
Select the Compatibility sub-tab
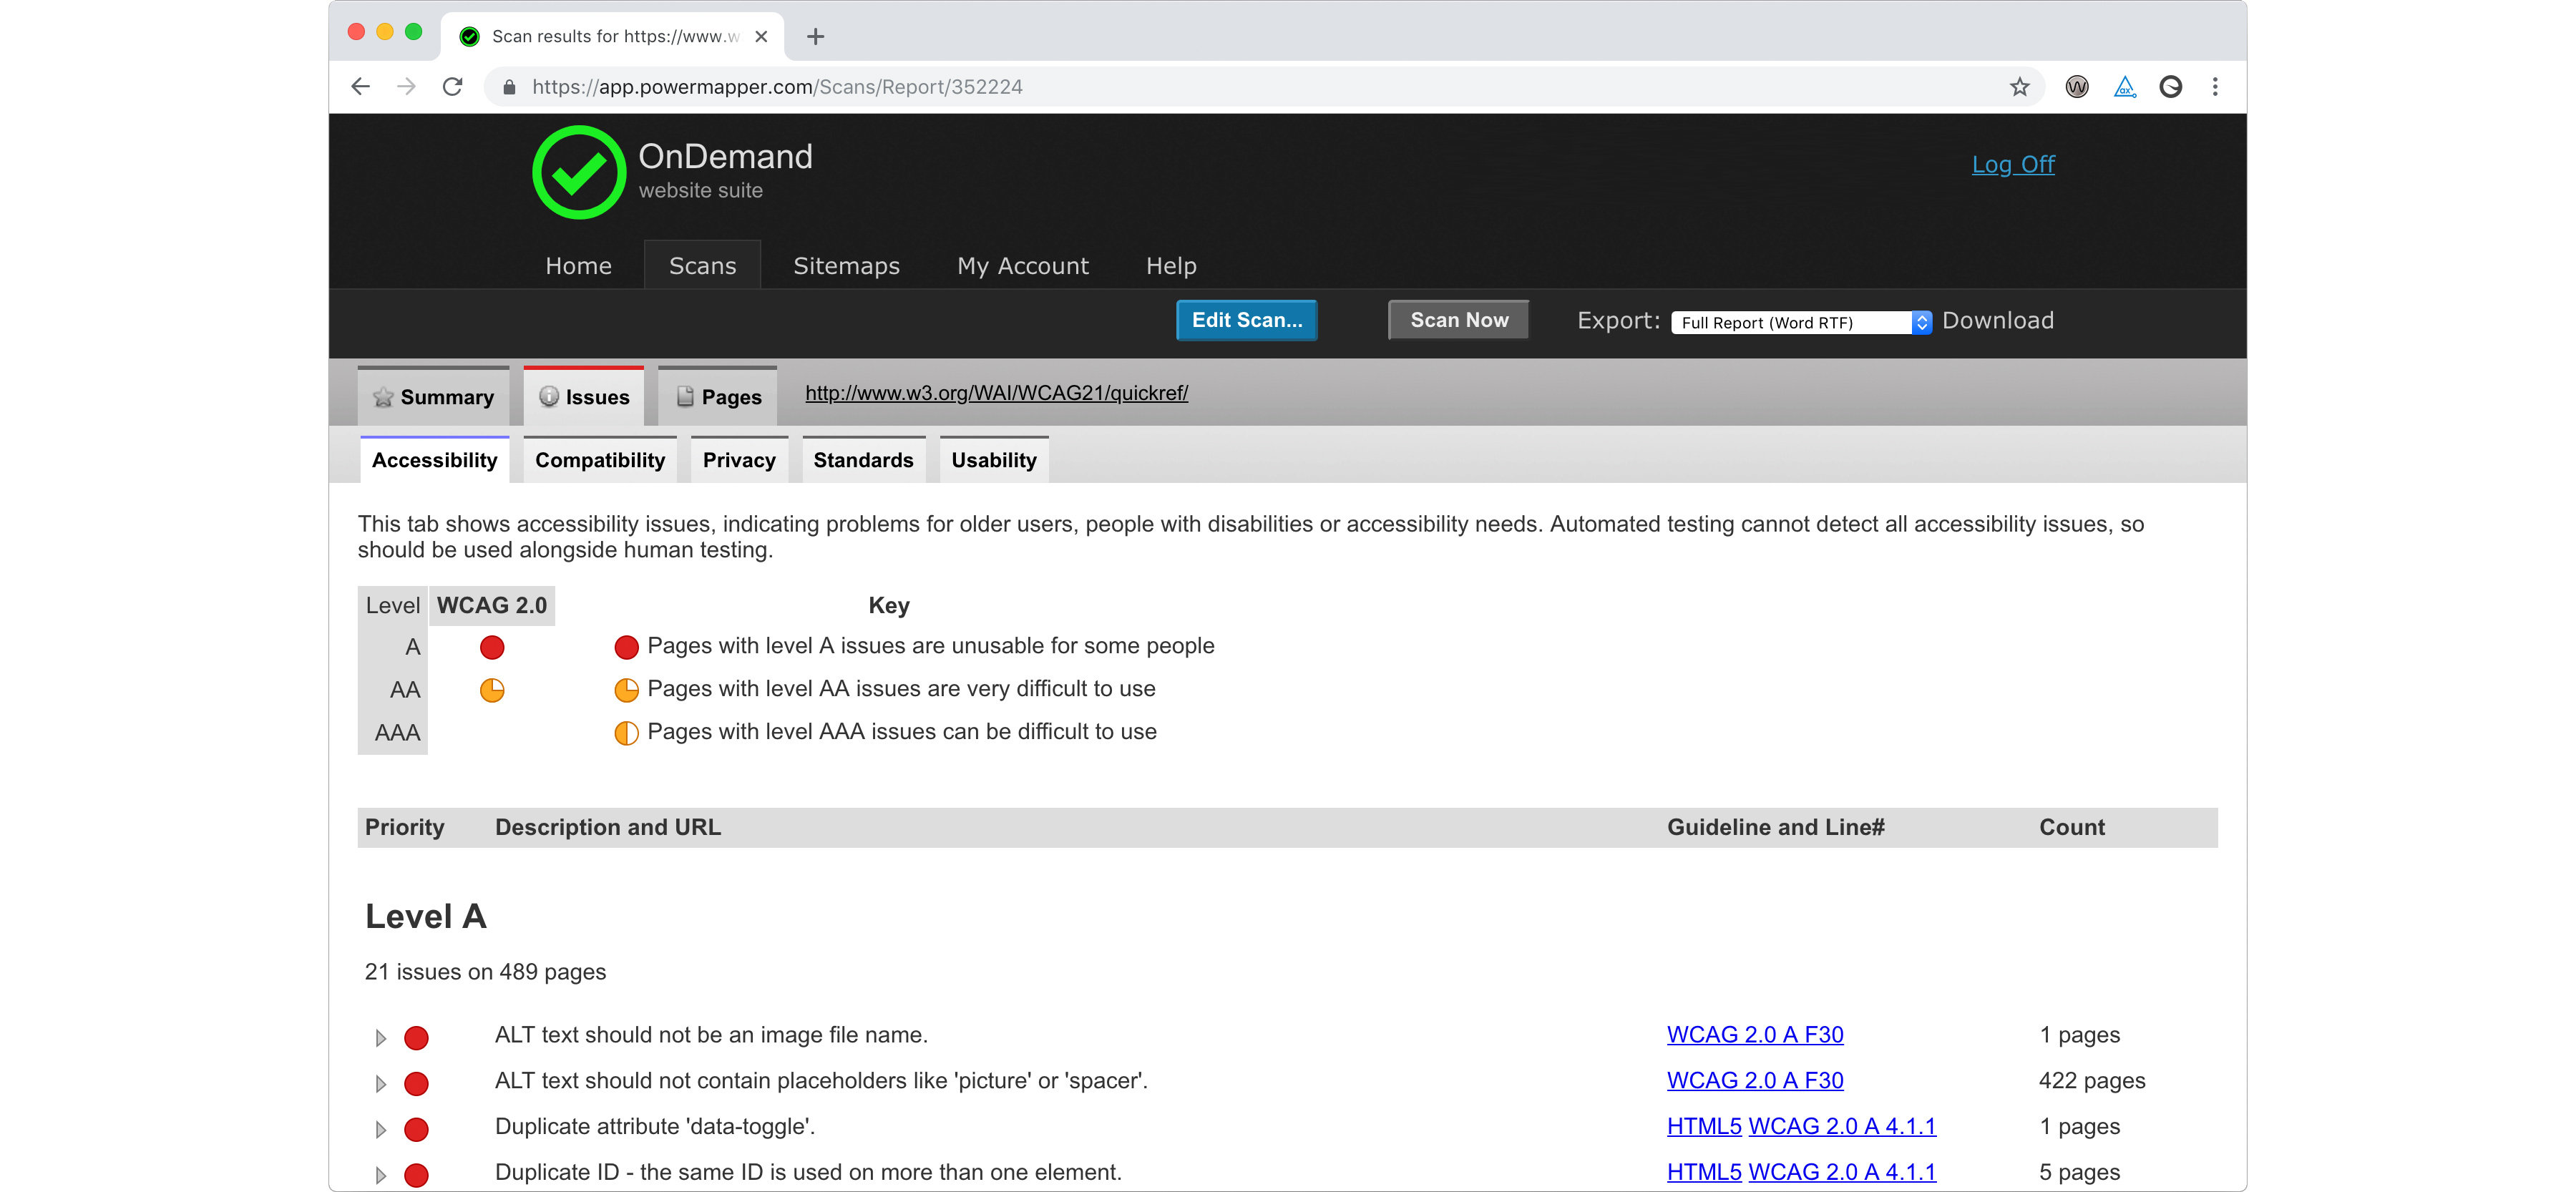tap(599, 459)
